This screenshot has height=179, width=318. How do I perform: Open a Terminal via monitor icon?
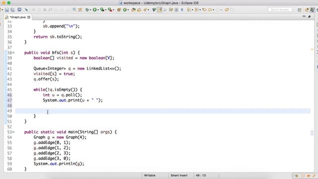(x=19, y=9)
